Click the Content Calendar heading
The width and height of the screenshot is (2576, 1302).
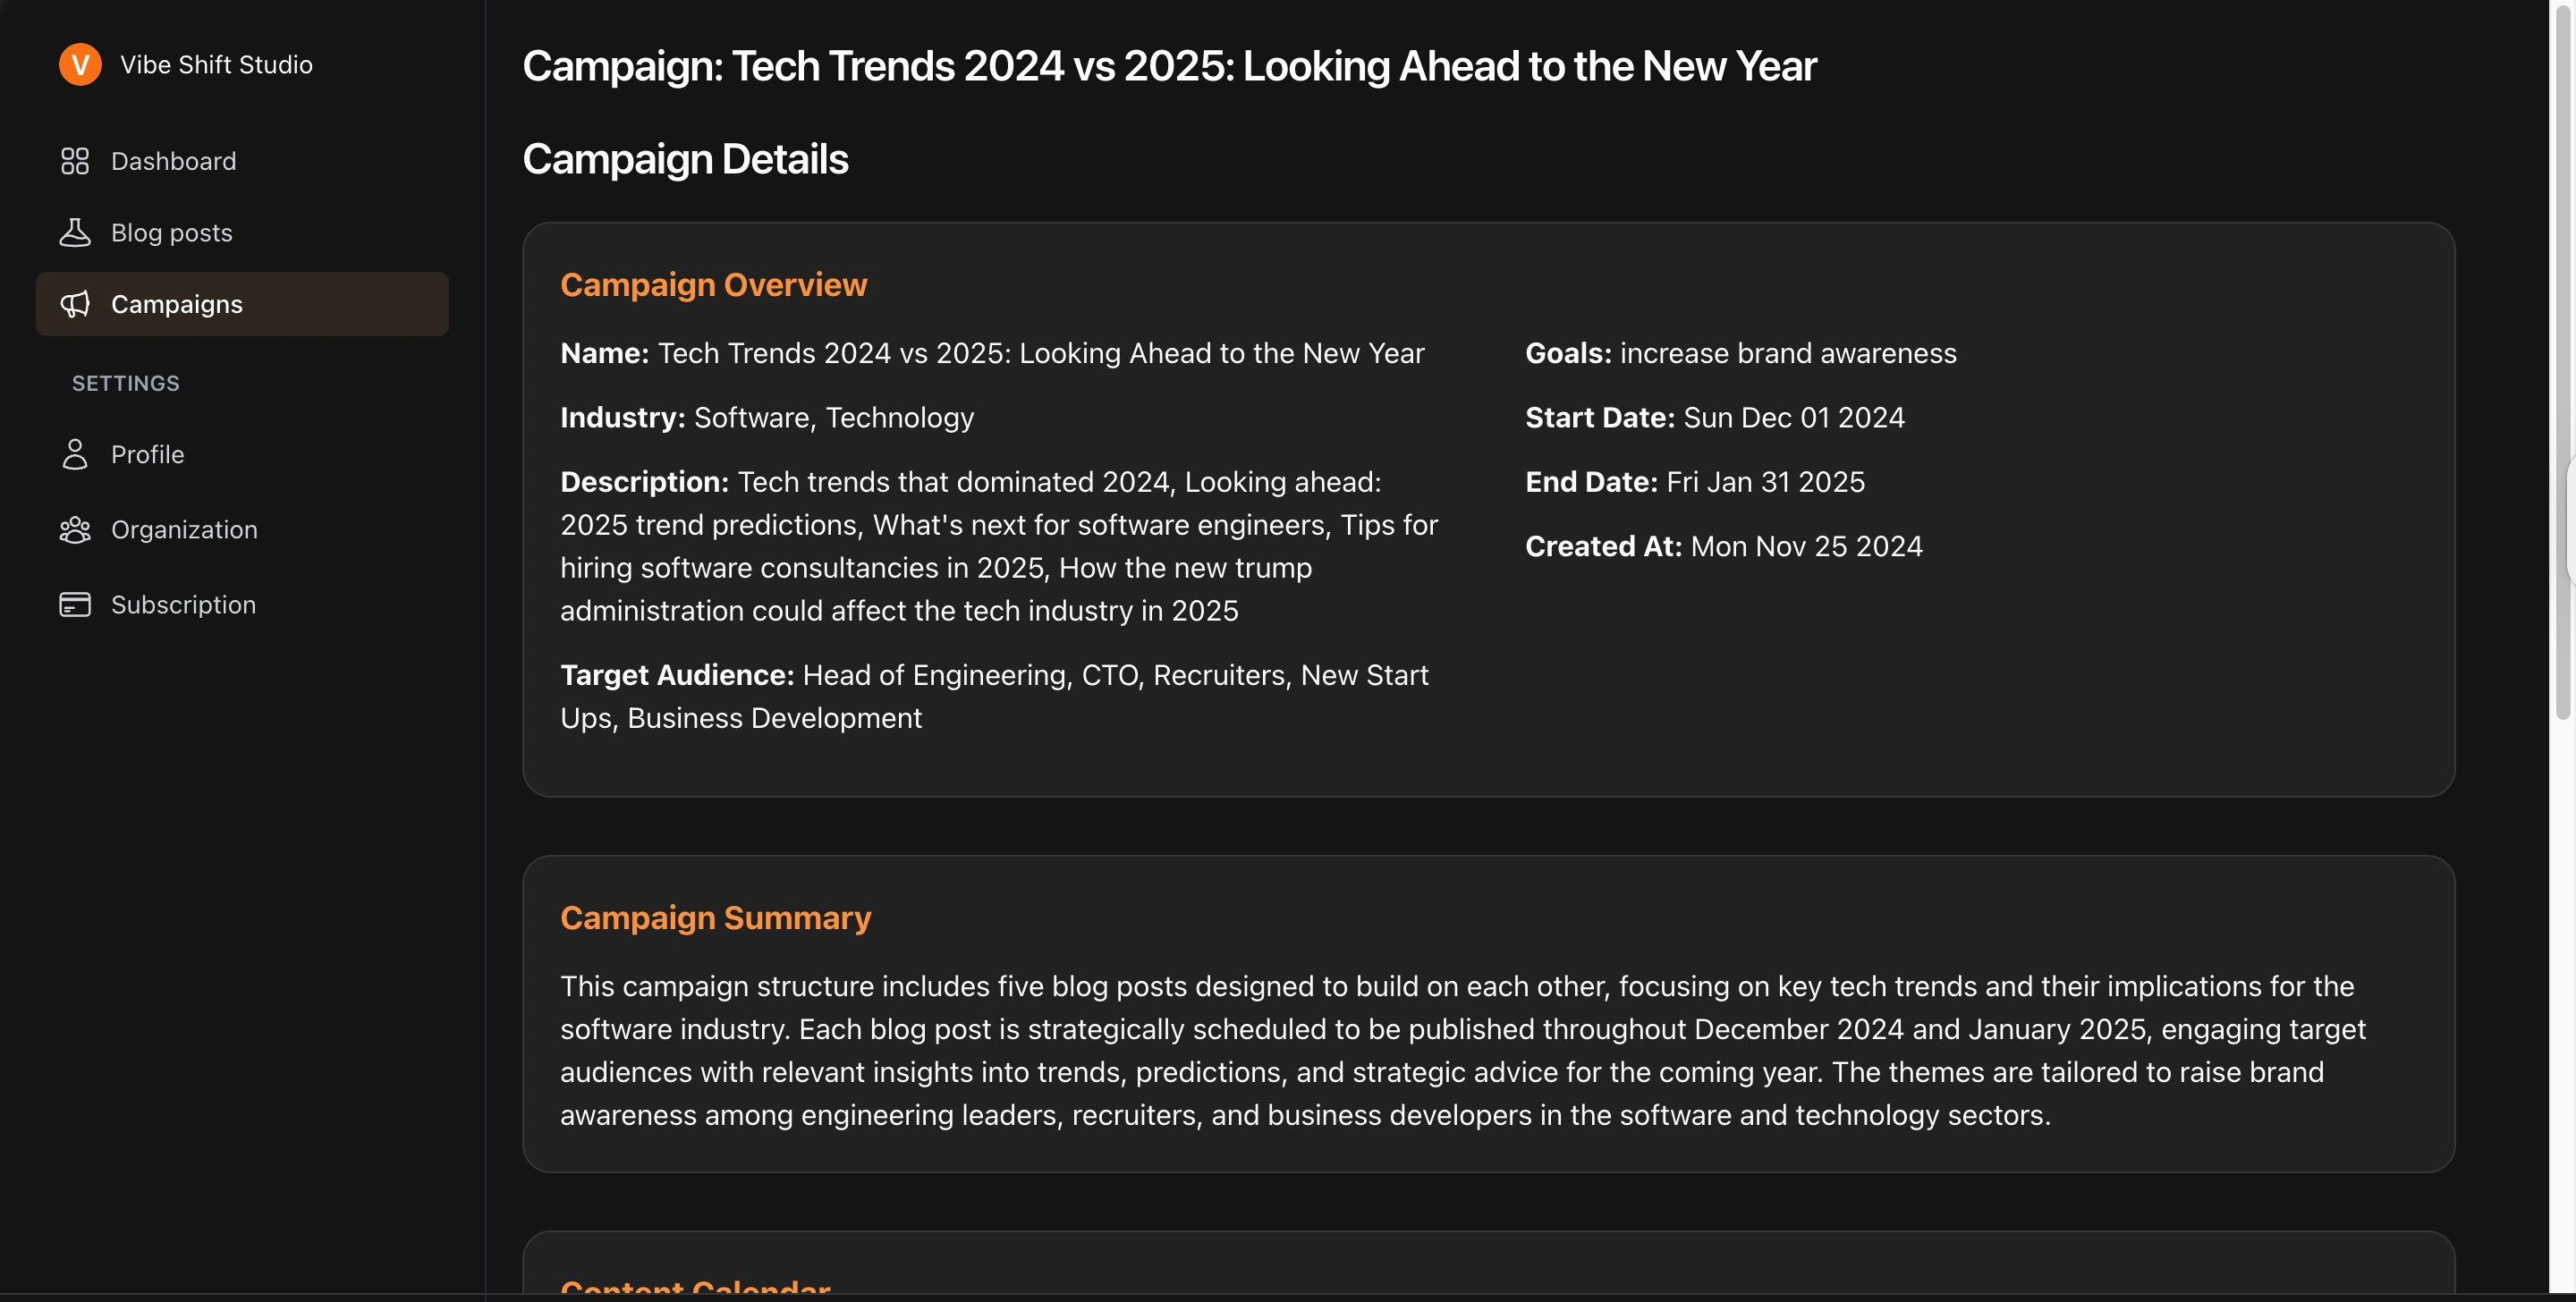(695, 1286)
